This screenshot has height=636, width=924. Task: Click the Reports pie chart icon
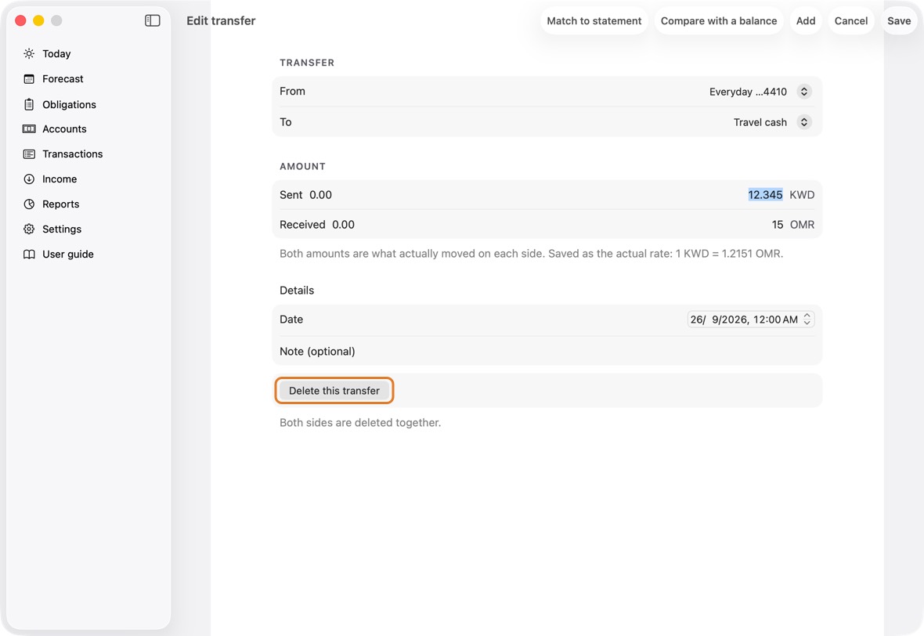coord(29,204)
